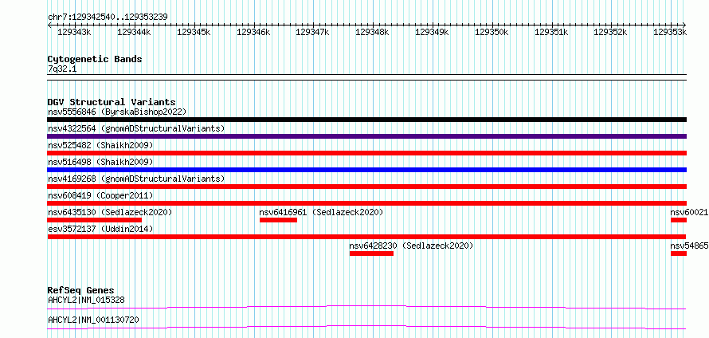
Task: Click the 129346k ruler tick label
Action: pos(253,32)
